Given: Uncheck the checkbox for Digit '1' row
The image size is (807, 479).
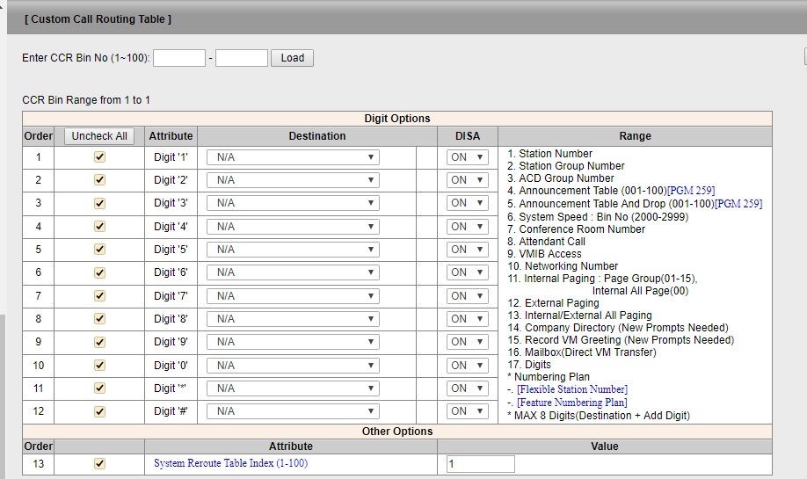Looking at the screenshot, I should 99,156.
